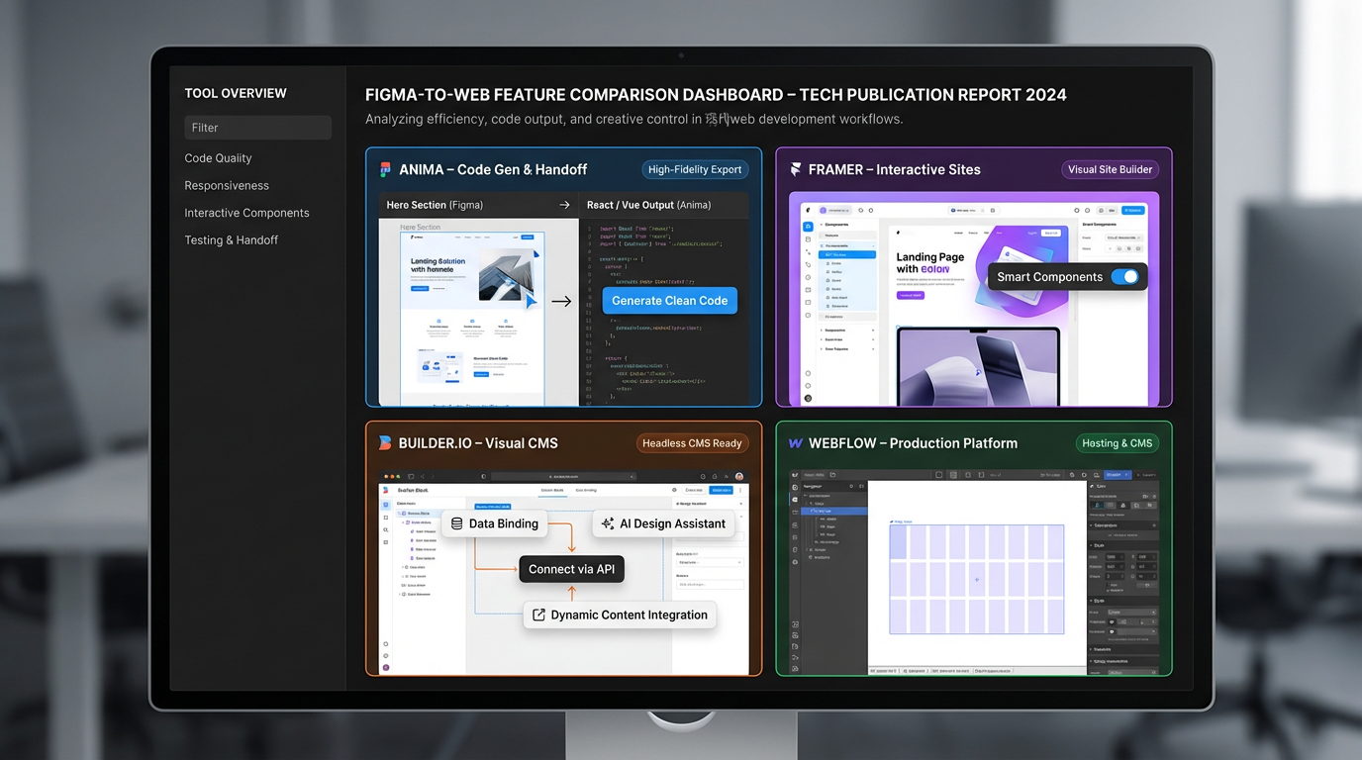Click the Webflow "W" logo icon
Image resolution: width=1362 pixels, height=760 pixels.
click(795, 442)
